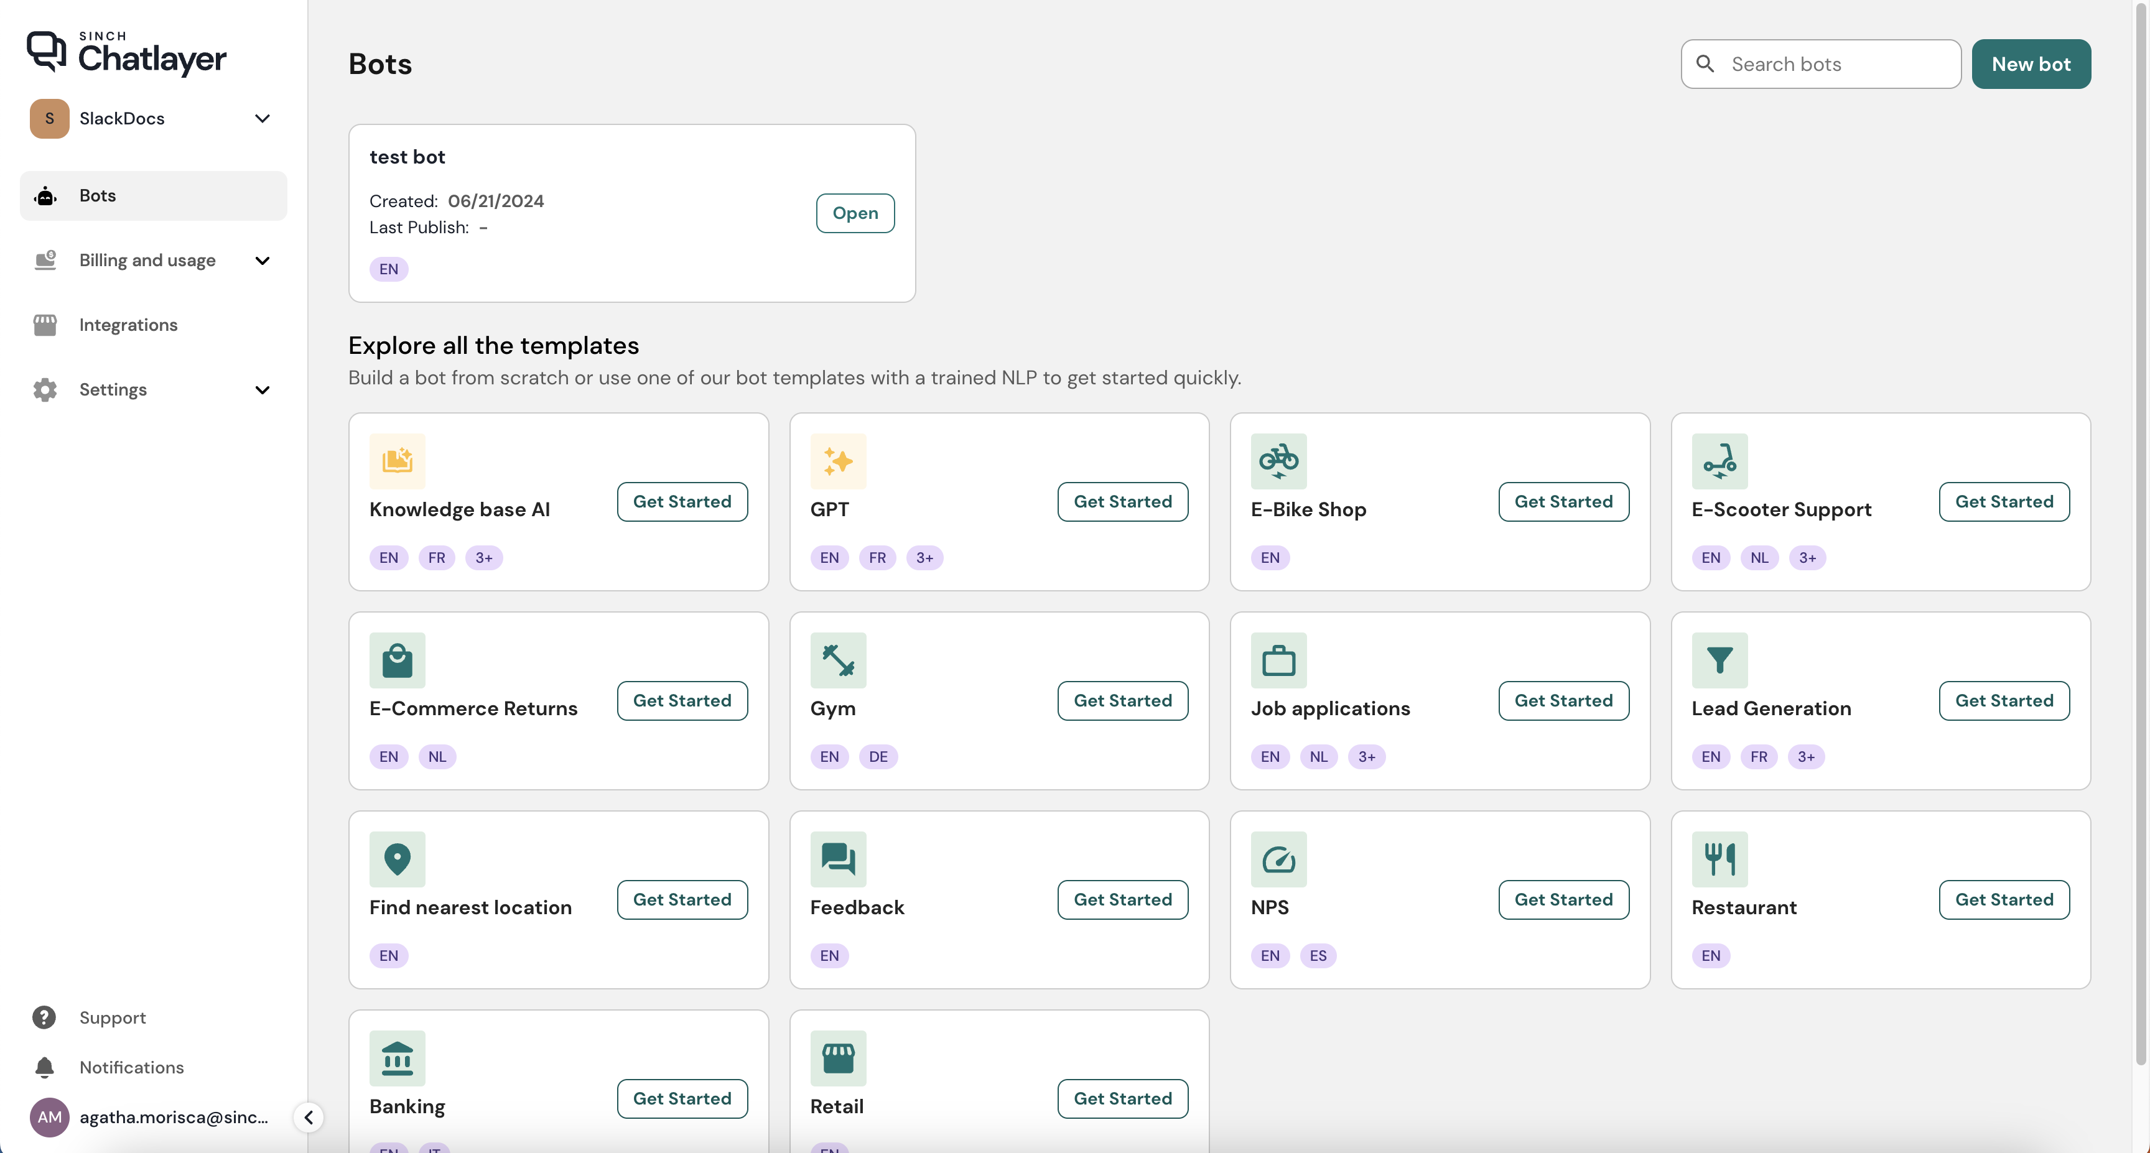Image resolution: width=2150 pixels, height=1153 pixels.
Task: Click the Banking building icon
Action: pos(398,1058)
